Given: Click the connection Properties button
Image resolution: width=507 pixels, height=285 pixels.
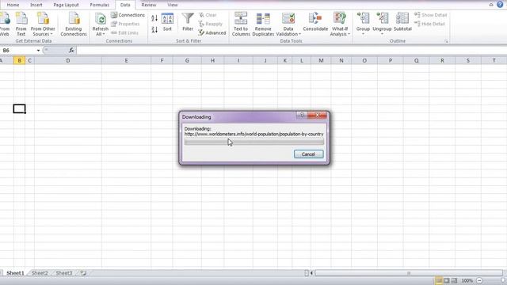Looking at the screenshot, I should 125,24.
